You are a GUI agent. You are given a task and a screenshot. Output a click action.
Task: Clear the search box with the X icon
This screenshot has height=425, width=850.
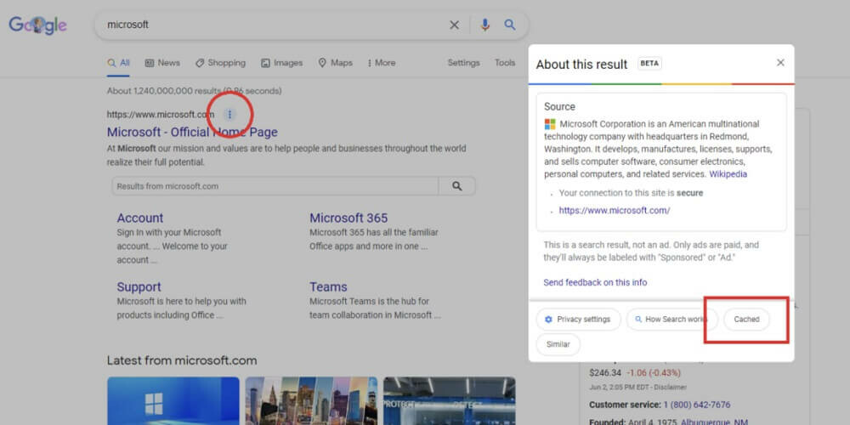click(x=454, y=25)
